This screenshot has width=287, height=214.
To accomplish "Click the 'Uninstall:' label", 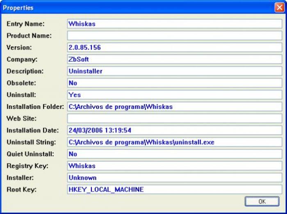I will 21,95.
